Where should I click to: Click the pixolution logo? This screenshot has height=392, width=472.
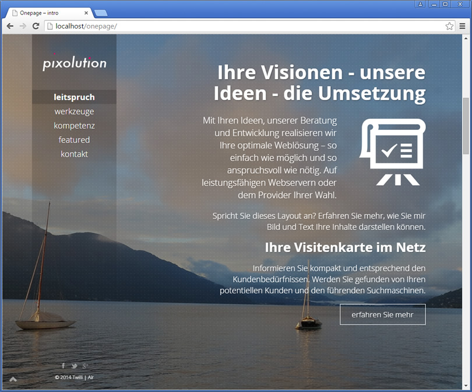(75, 63)
